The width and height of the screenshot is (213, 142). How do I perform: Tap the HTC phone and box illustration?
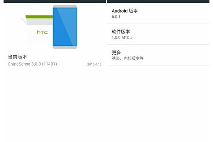(x=49, y=27)
